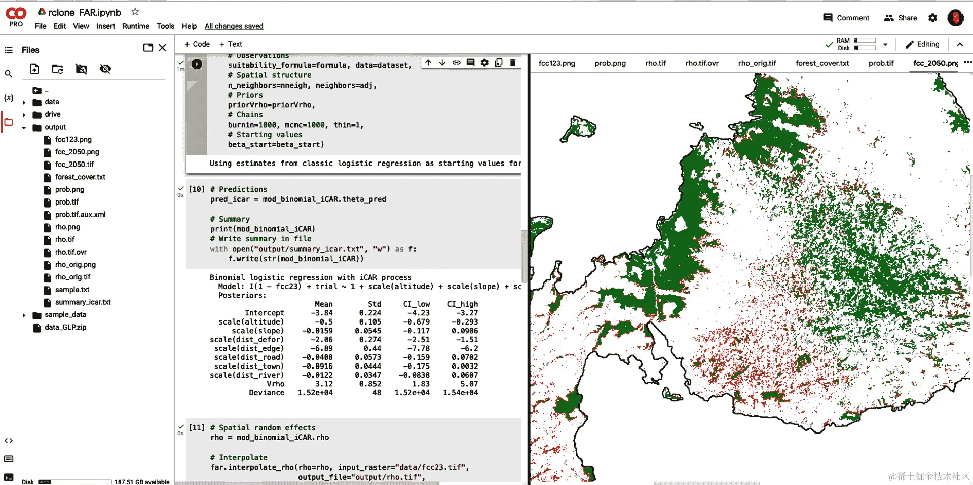Open the Edit menu
Screen dimensions: 973x485
coord(60,26)
